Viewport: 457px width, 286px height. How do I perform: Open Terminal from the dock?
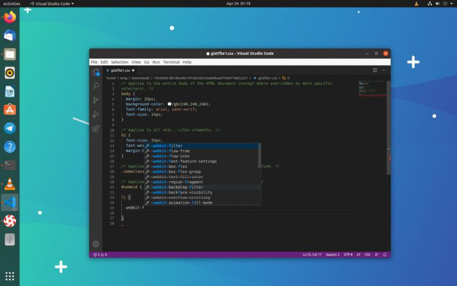click(x=10, y=165)
